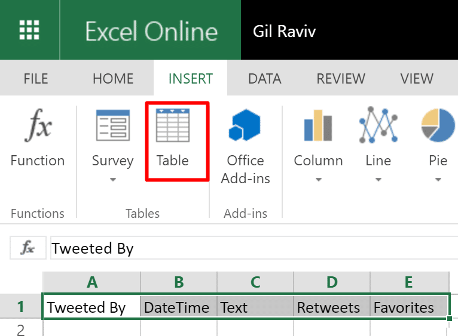Click the Tweeted By cell
The image size is (458, 336).
(x=91, y=307)
